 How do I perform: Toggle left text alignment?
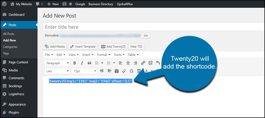point(120,63)
